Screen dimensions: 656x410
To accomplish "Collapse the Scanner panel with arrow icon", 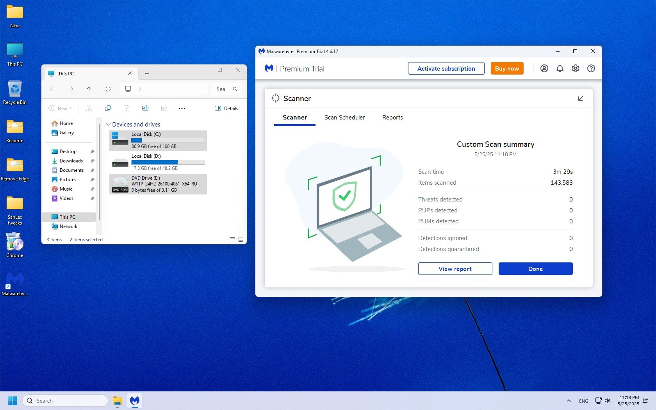I will (581, 98).
